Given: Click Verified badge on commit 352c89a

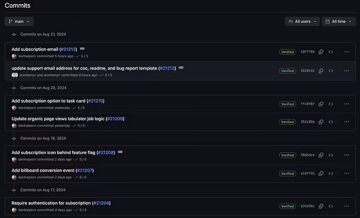Looking at the screenshot, I should pos(287,122).
